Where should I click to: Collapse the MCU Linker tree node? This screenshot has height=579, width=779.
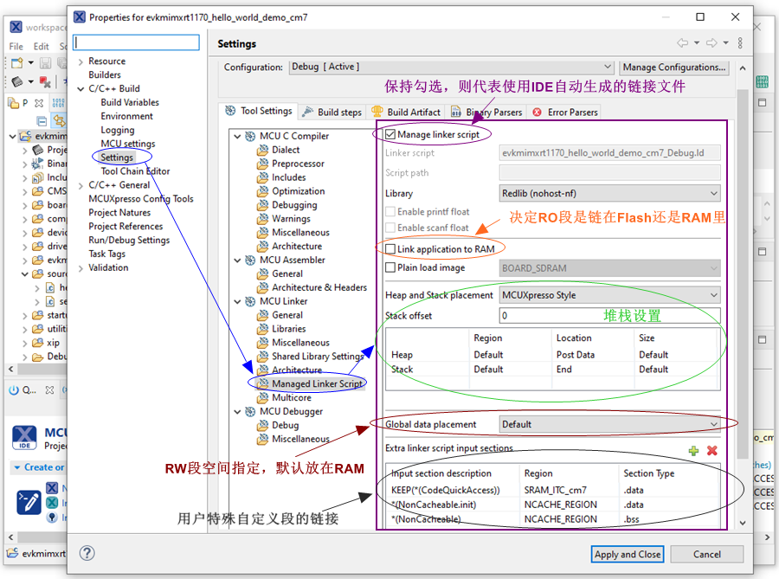(237, 301)
